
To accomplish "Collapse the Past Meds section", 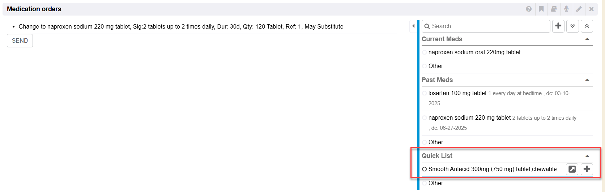I will (x=587, y=80).
